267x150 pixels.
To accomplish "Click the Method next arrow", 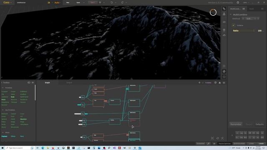I will [x=258, y=18].
